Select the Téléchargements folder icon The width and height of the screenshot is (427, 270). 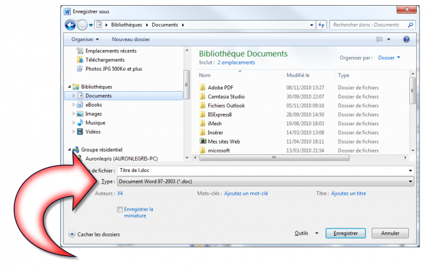point(80,60)
